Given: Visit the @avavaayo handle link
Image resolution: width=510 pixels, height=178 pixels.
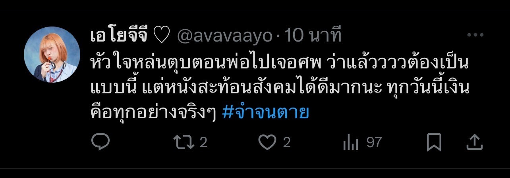Looking at the screenshot, I should [x=224, y=36].
